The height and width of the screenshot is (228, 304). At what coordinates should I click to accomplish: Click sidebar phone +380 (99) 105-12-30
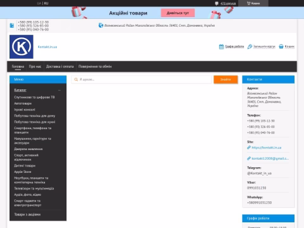click(261, 121)
